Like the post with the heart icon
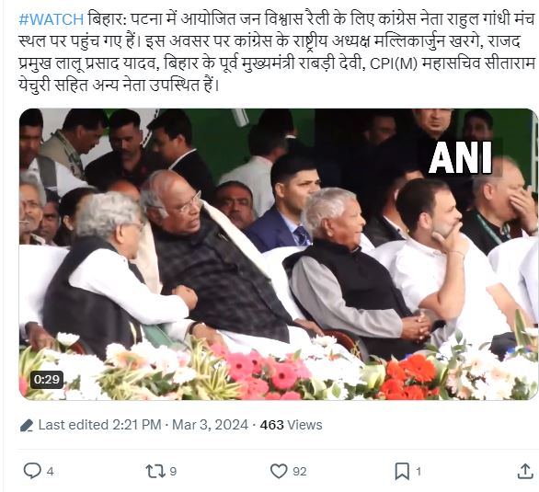Screen dimensions: 539x492 [279, 471]
